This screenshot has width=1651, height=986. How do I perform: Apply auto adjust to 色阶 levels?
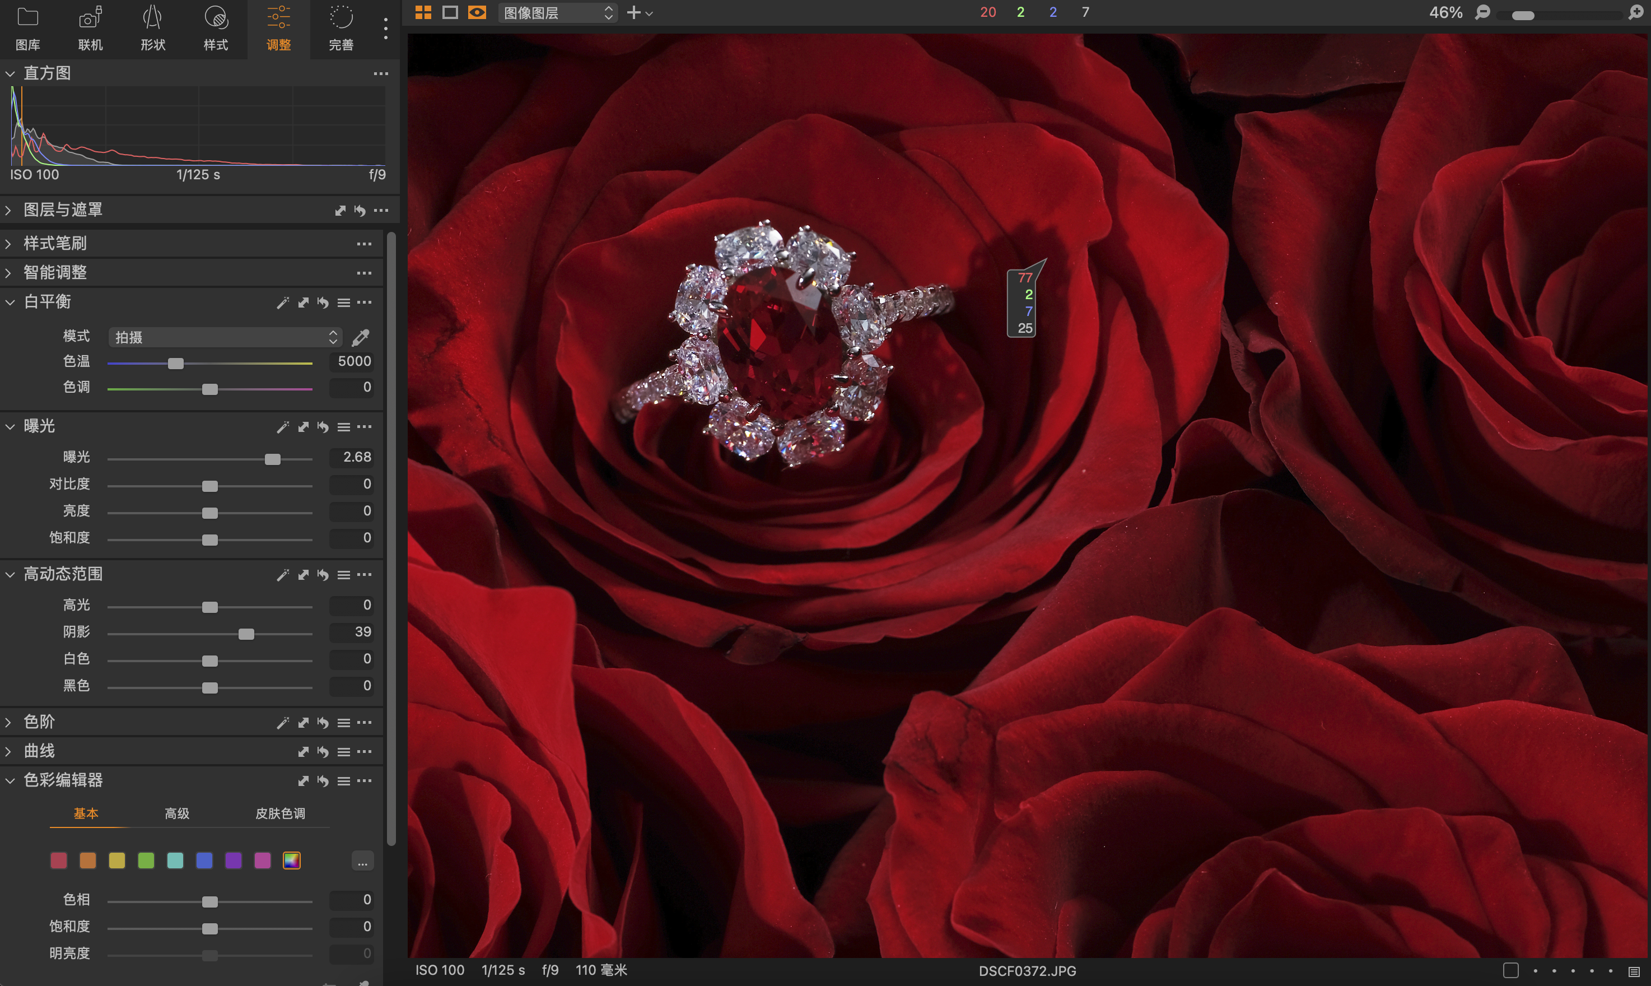(x=283, y=722)
